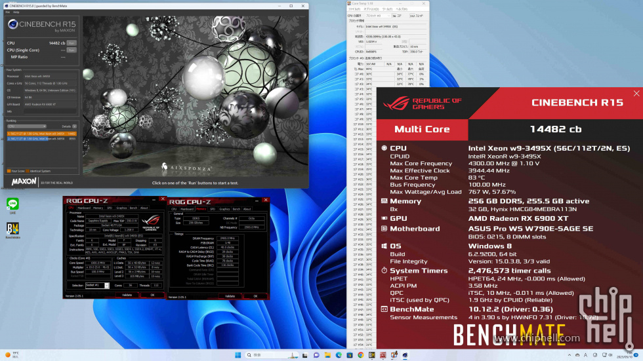643x361 pixels.
Task: Open the Help menu in Cinebench
Action: click(x=16, y=12)
